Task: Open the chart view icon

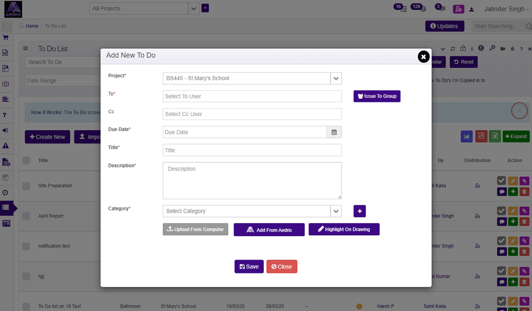Action: click(467, 136)
